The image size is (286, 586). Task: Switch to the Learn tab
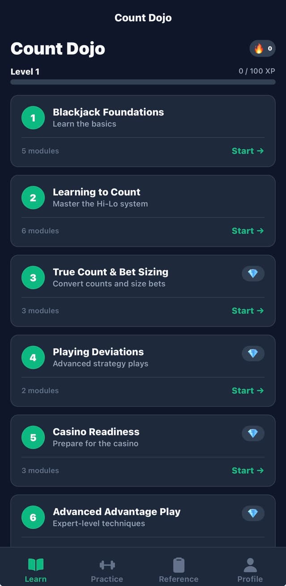point(36,570)
